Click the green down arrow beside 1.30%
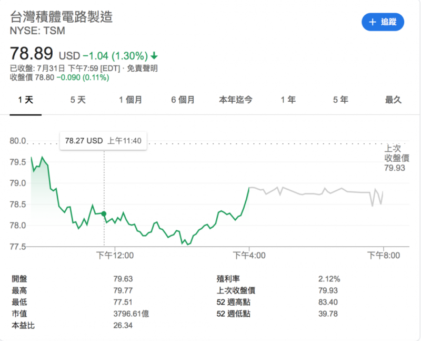Screen dimensions: 421x341 (154, 56)
